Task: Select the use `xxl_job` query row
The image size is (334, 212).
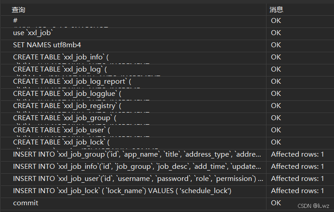Action: coord(33,33)
